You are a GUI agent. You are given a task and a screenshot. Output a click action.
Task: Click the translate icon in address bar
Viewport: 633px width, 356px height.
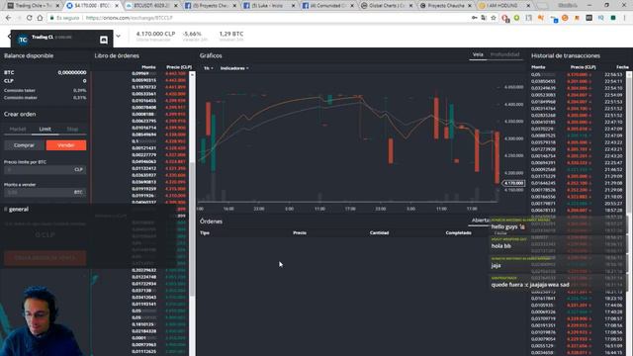(484, 18)
